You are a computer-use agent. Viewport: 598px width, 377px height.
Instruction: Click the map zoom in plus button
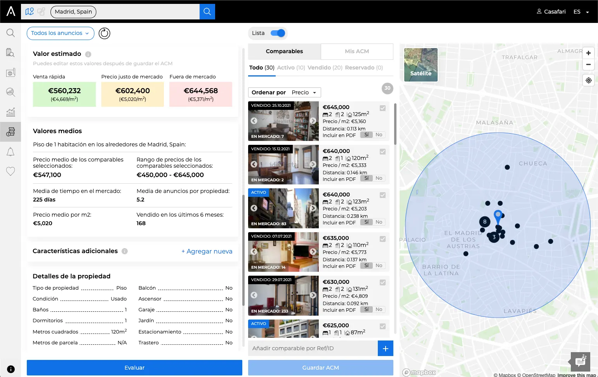point(589,53)
